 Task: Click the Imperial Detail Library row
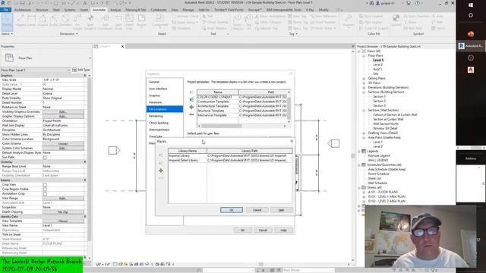pyautogui.click(x=229, y=160)
